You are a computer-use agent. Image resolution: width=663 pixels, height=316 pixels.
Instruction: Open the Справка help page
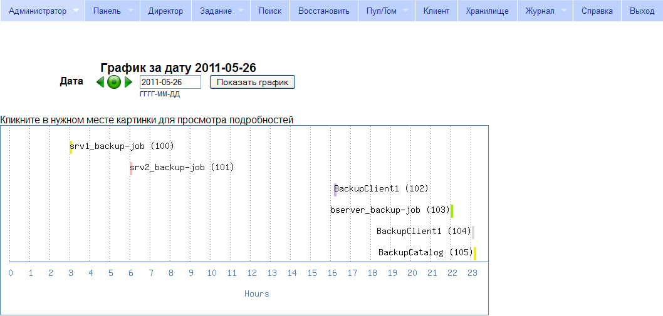pos(597,11)
